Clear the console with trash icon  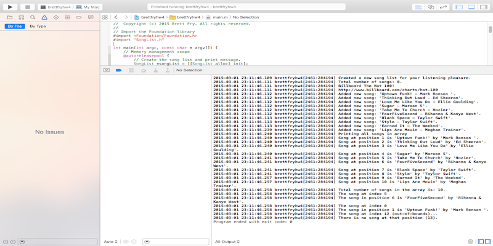[x=470, y=242]
